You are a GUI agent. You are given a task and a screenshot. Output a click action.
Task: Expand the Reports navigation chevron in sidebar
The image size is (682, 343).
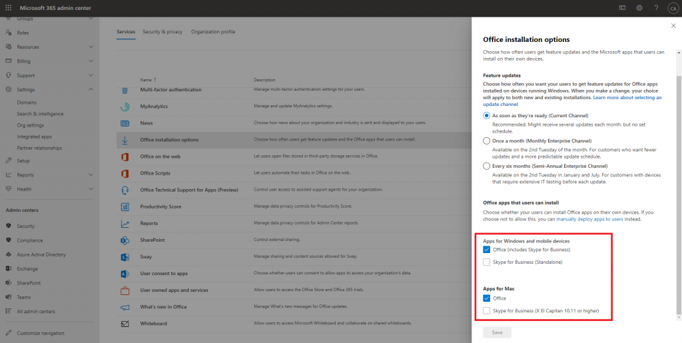[91, 174]
